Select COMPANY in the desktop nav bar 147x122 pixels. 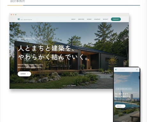pos(97,19)
